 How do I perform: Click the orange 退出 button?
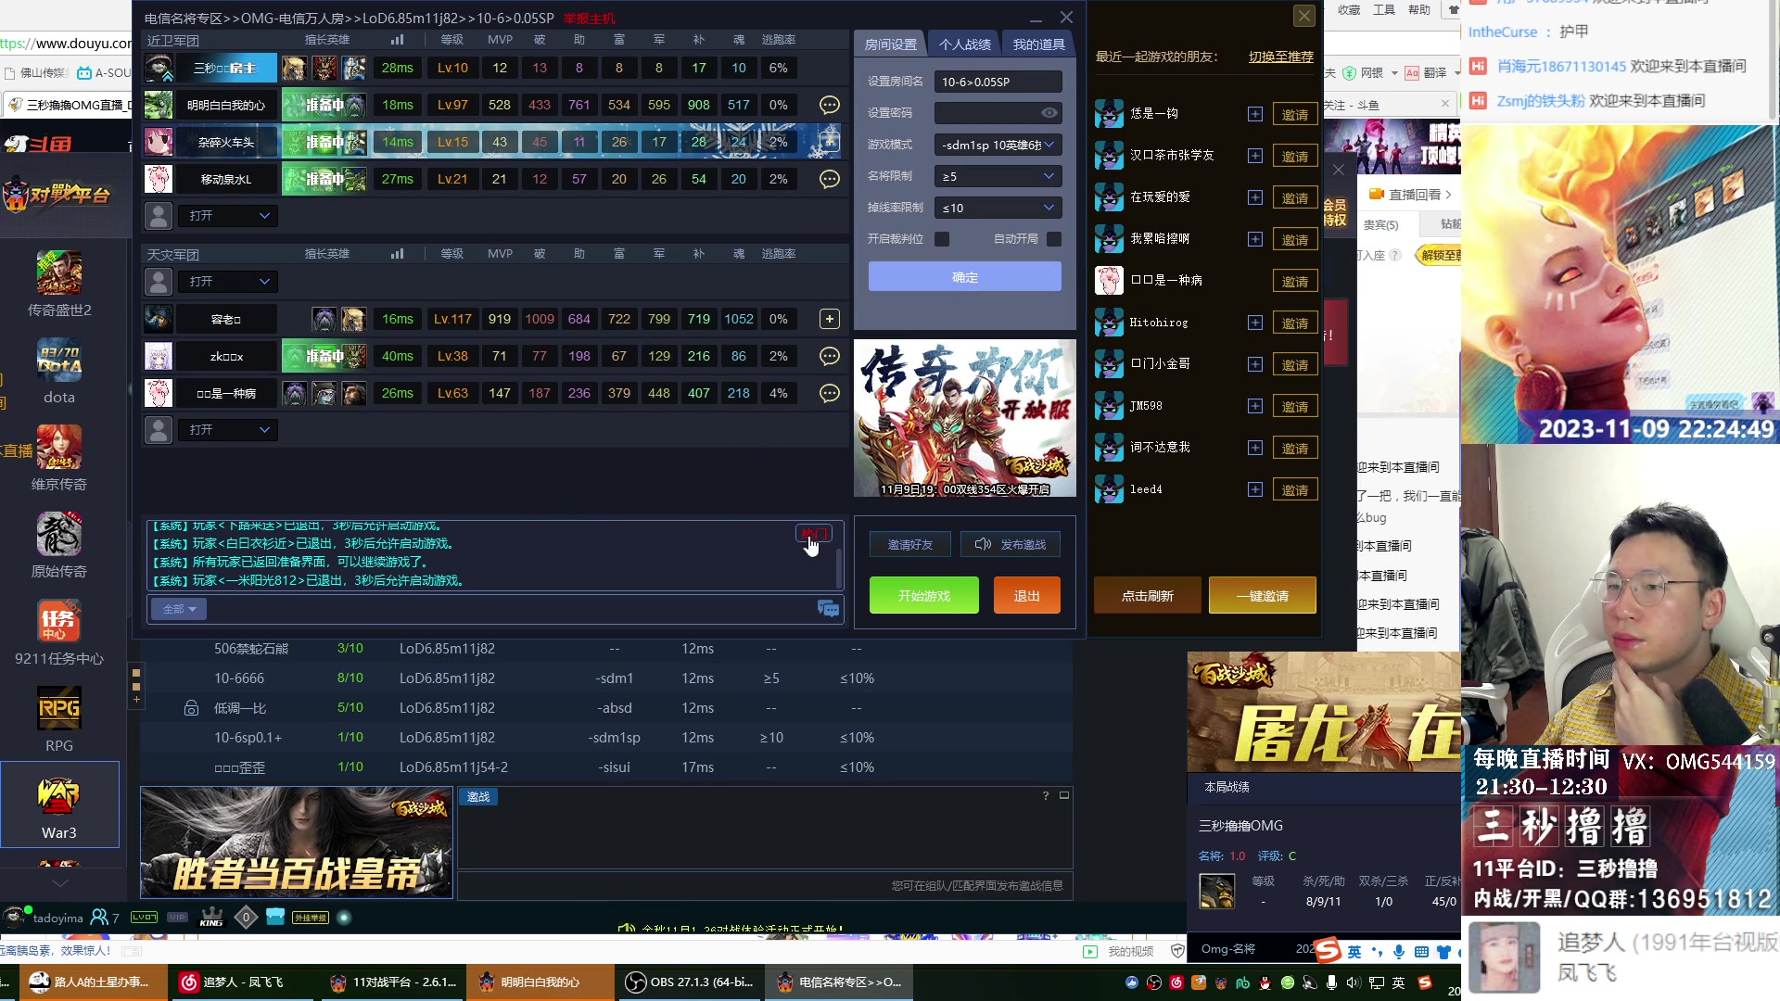click(1026, 596)
